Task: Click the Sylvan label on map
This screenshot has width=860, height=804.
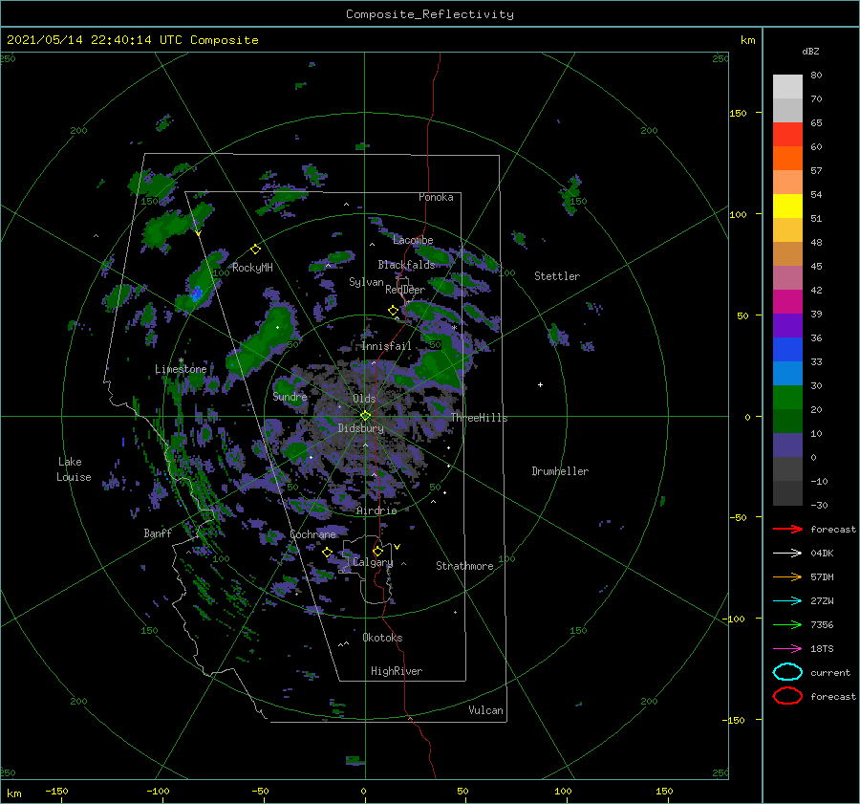Action: coord(366,283)
